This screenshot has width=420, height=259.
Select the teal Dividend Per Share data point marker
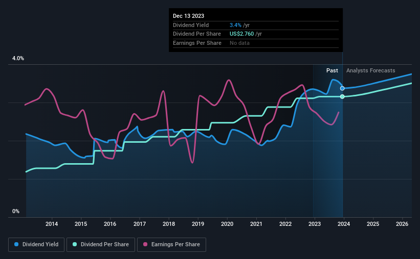(x=342, y=97)
